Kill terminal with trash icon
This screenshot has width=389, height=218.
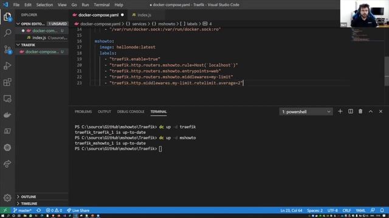[360, 111]
